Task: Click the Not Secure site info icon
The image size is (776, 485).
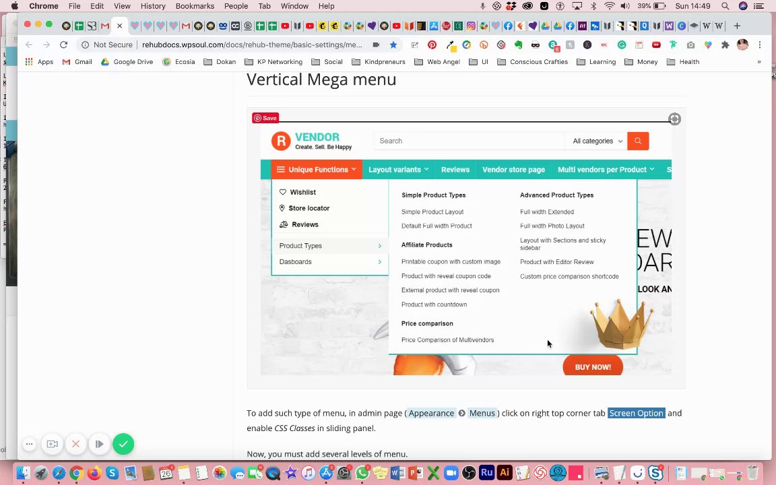Action: click(85, 45)
